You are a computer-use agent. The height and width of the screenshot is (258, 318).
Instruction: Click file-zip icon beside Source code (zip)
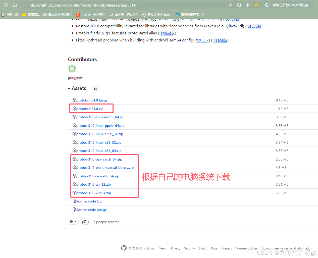(74, 201)
